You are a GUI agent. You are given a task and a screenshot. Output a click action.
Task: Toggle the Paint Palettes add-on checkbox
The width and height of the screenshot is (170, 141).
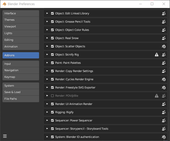[x=52, y=63]
